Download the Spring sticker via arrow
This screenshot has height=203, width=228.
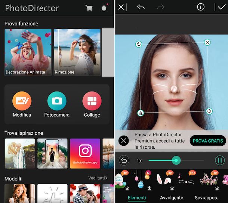click(x=217, y=188)
